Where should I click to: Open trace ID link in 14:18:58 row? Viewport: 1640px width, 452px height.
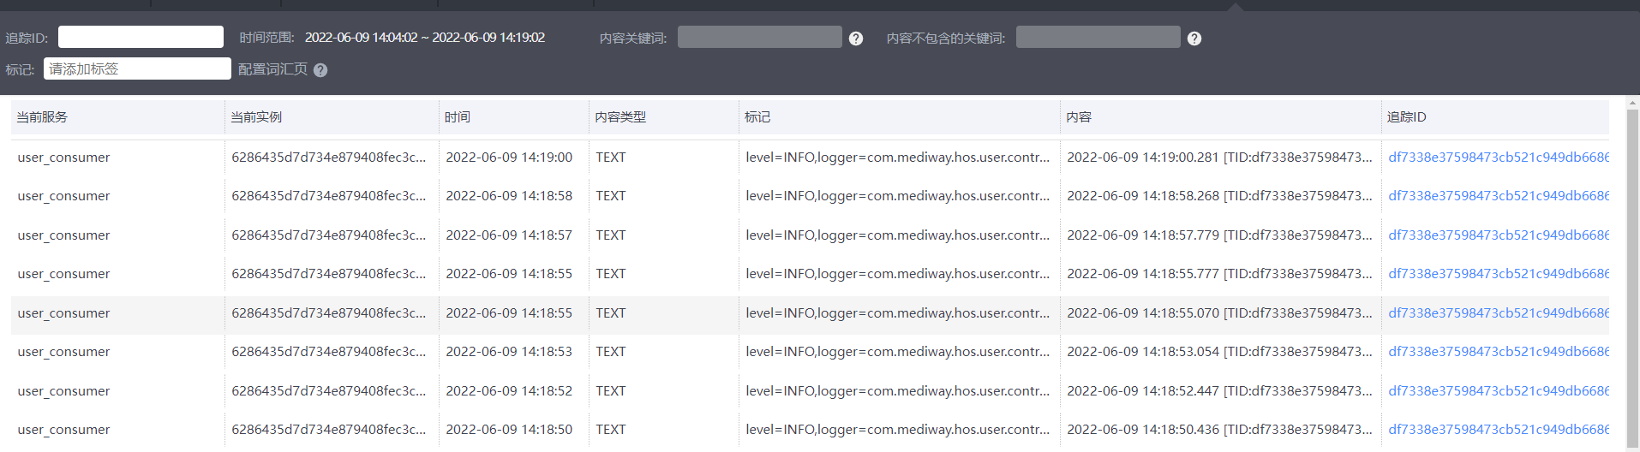coord(1498,196)
